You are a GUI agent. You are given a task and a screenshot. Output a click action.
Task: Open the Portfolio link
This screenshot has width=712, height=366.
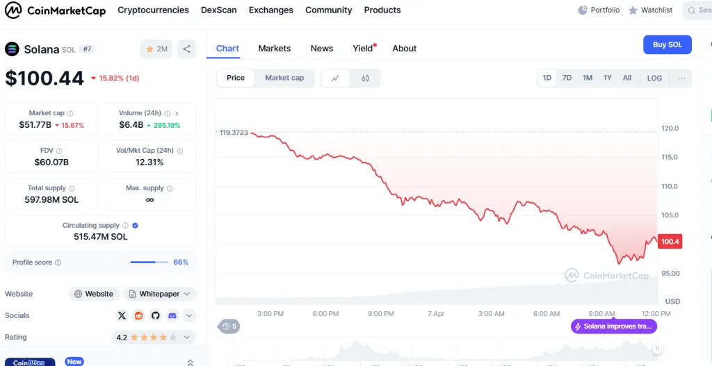(599, 10)
